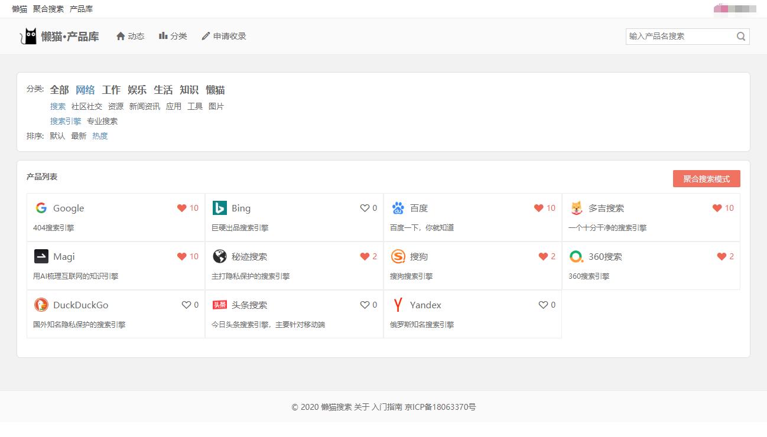Screen dimensions: 767x437
Task: Click the magnifier search icon
Action: [x=741, y=37]
